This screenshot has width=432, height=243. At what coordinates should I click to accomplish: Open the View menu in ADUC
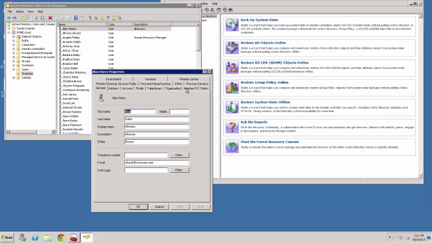pyautogui.click(x=30, y=11)
